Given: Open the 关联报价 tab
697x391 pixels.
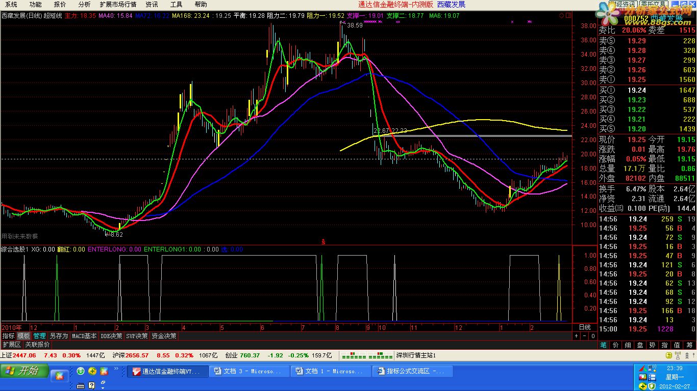Looking at the screenshot, I should [37, 345].
